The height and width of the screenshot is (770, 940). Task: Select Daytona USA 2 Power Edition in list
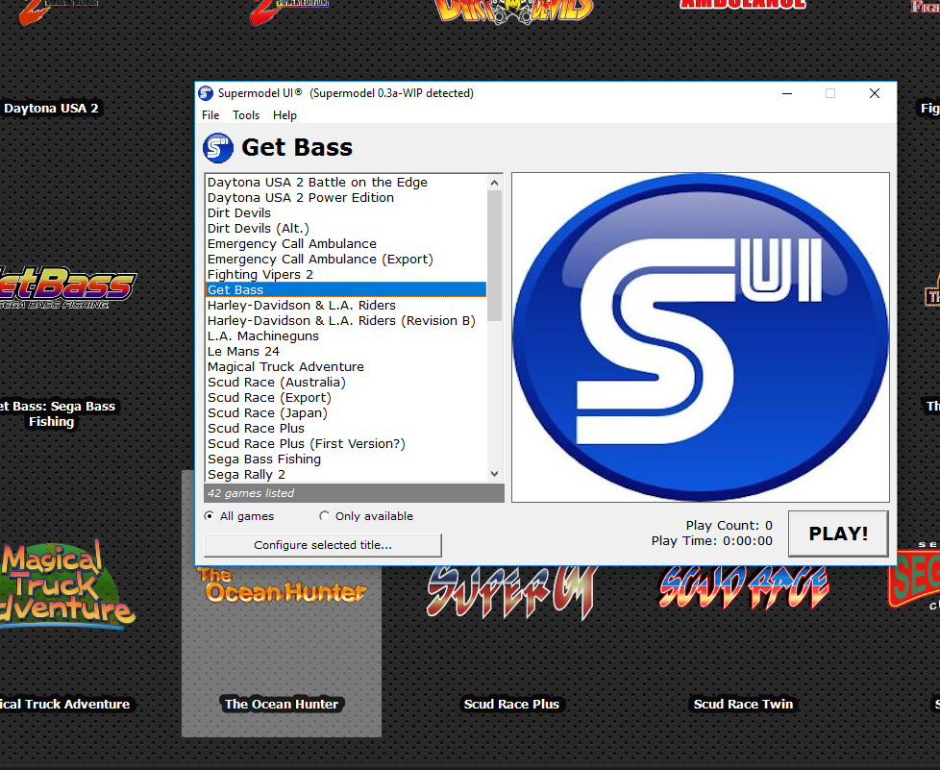(x=346, y=198)
